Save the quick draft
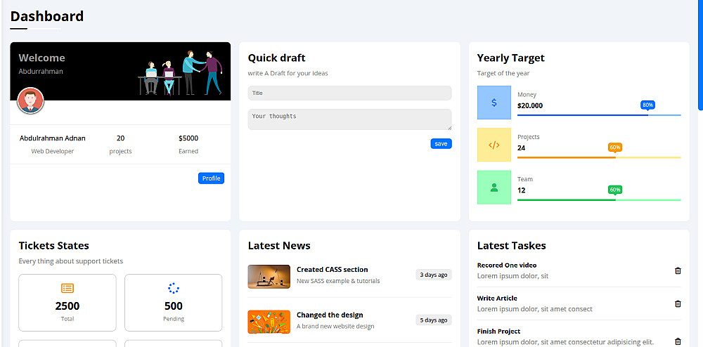The image size is (703, 347). pos(441,144)
